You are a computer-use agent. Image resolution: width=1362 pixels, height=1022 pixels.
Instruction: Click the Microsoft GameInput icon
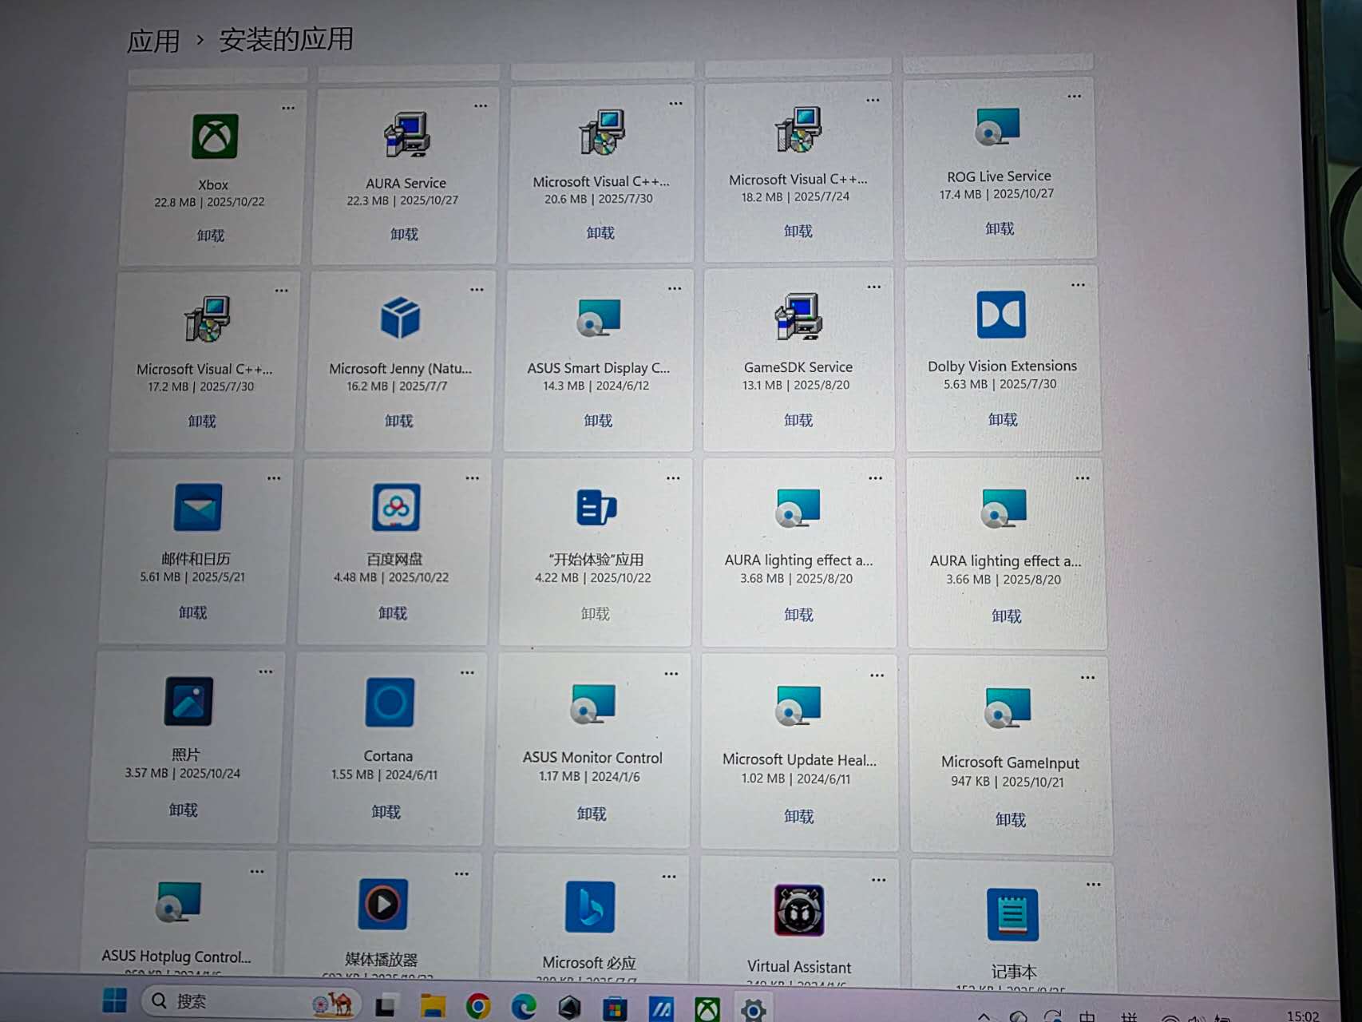tap(1008, 708)
